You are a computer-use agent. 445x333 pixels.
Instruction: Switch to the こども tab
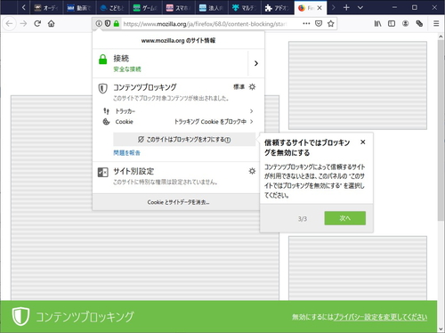click(x=112, y=8)
